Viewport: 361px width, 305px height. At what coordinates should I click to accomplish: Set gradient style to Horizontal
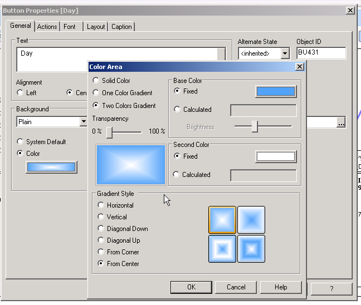tap(115, 205)
